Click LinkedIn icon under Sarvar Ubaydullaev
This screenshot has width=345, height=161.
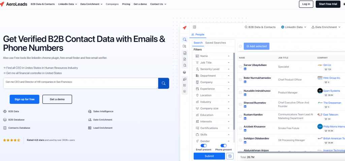tap(245, 69)
